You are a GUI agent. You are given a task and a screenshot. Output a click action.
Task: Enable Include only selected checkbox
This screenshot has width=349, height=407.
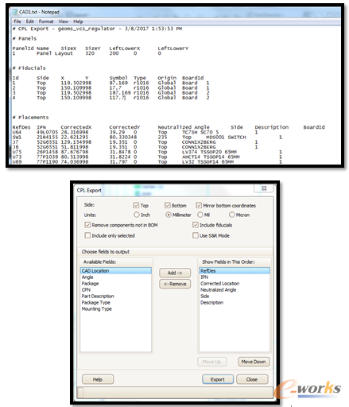(x=87, y=235)
